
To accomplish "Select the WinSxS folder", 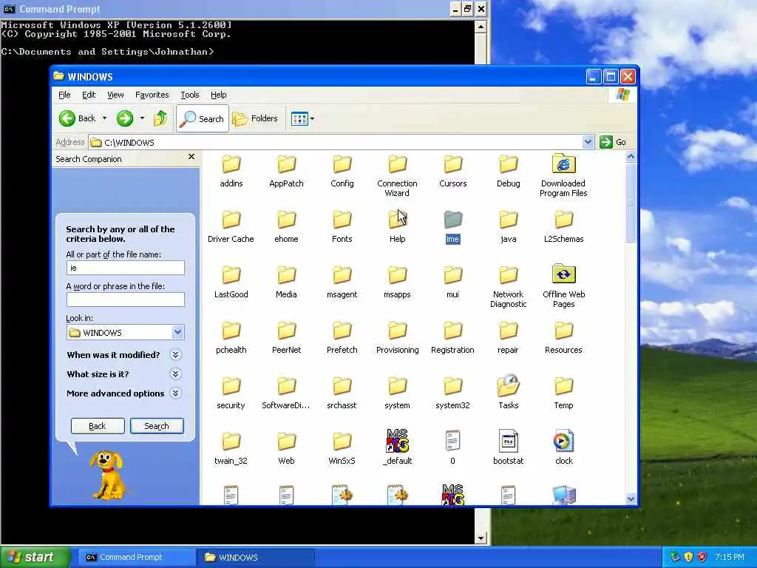I will tap(342, 449).
